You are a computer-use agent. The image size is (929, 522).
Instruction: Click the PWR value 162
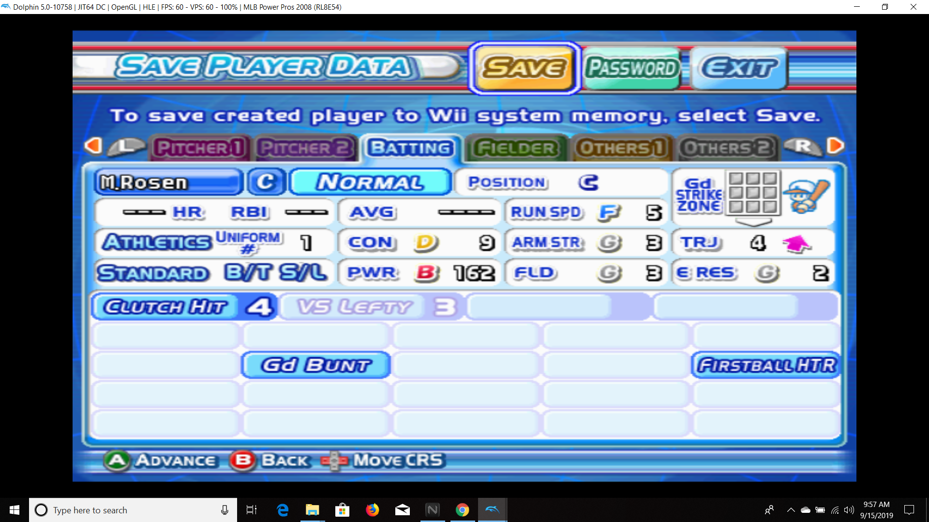[474, 274]
